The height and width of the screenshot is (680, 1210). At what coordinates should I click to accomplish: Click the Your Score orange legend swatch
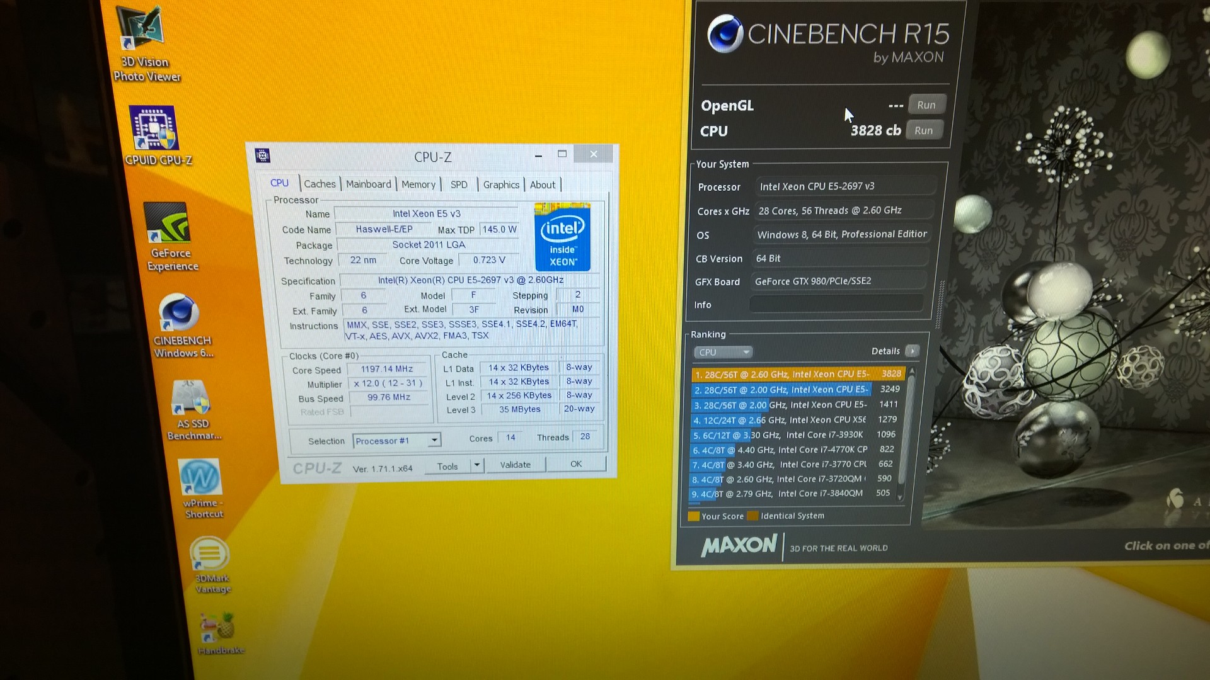click(694, 516)
